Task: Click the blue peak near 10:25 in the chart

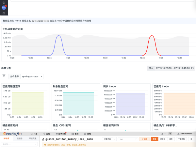Action: (58, 36)
